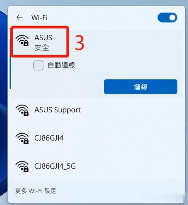
Task: Click the blue selection bar beside ASUS
Action: point(10,64)
